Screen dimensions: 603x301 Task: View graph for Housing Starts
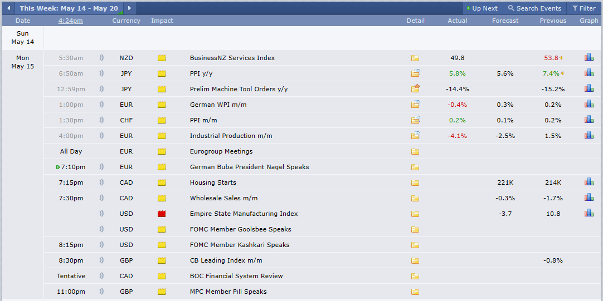pyautogui.click(x=589, y=182)
